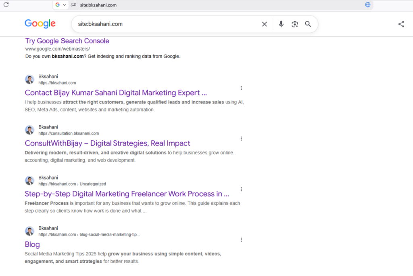Open site settings icon in the address bar
The width and height of the screenshot is (413, 276).
point(73,5)
